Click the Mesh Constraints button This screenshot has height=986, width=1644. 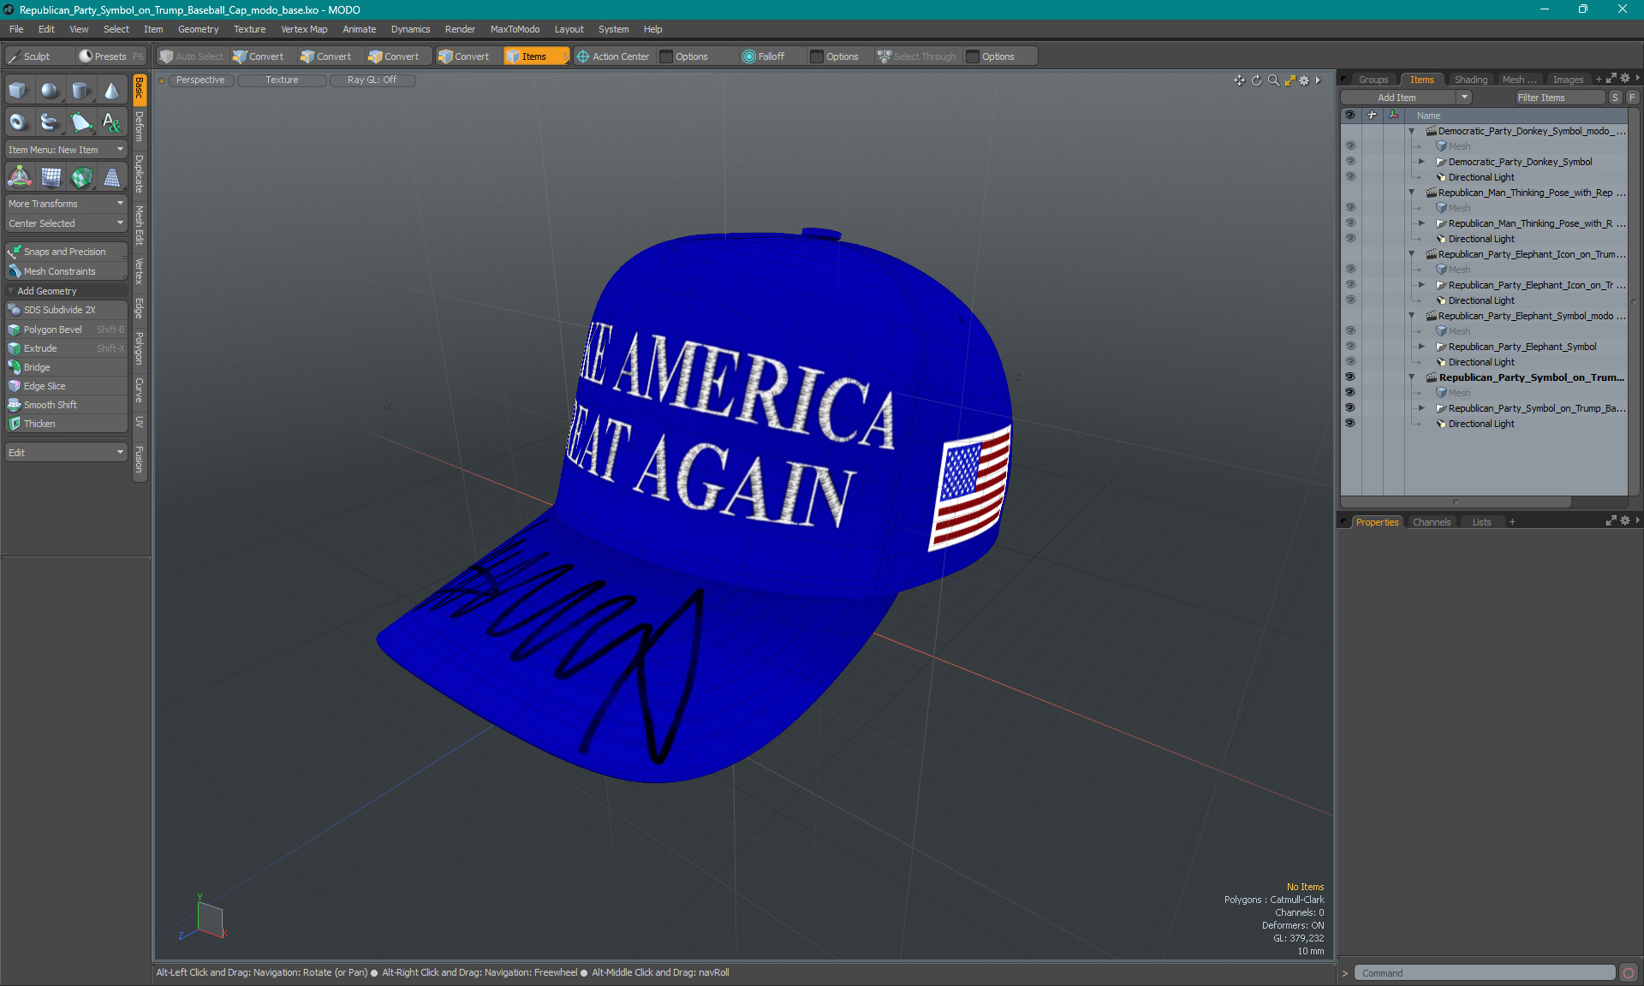[66, 271]
